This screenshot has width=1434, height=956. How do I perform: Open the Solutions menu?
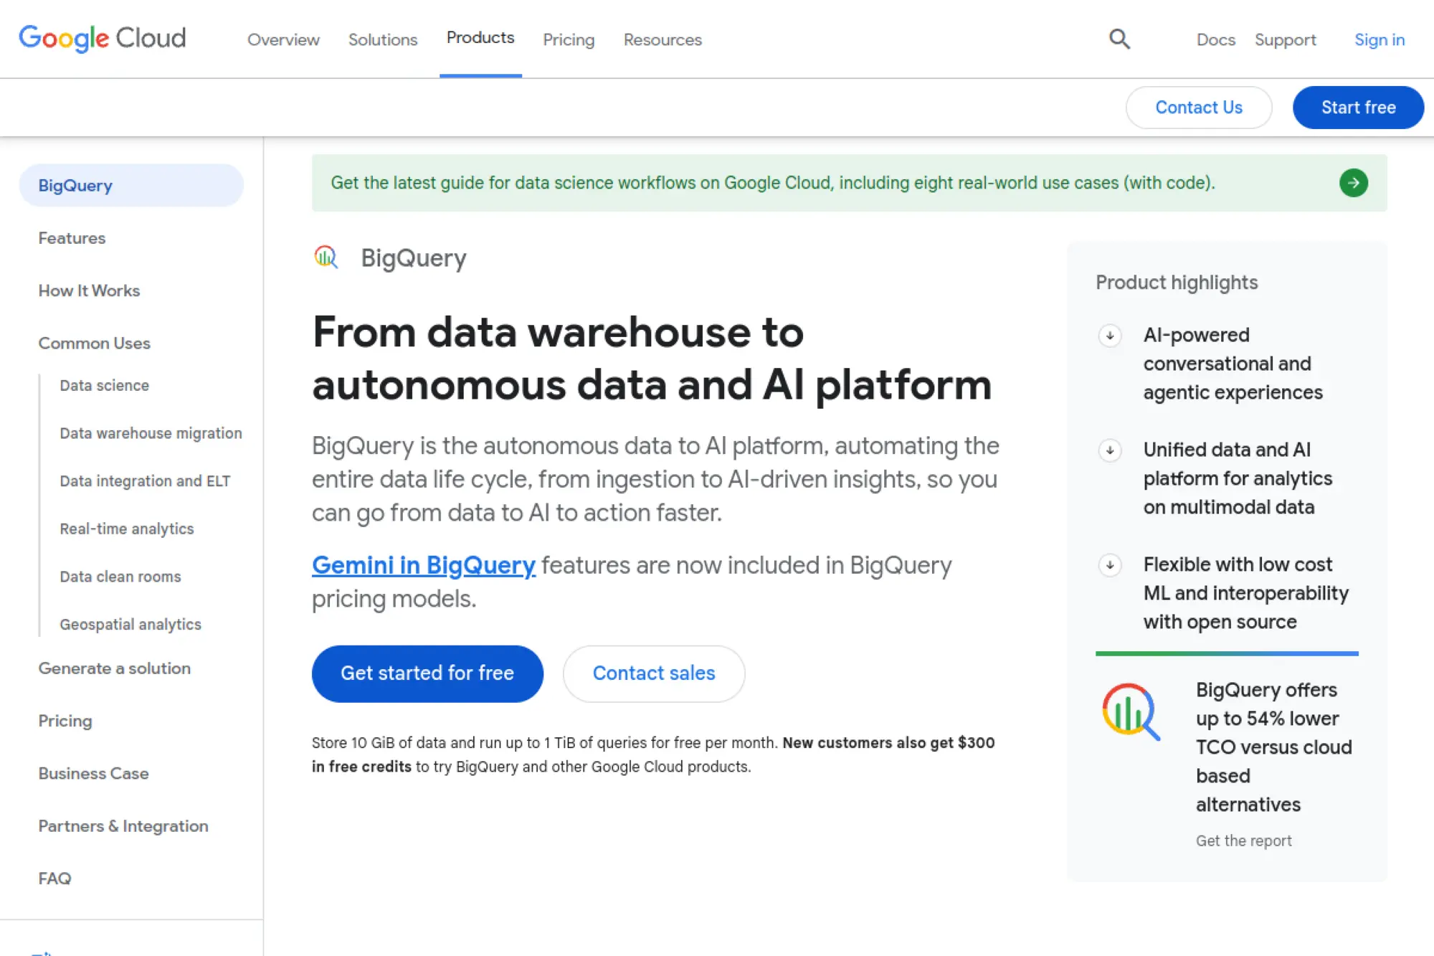click(x=382, y=39)
